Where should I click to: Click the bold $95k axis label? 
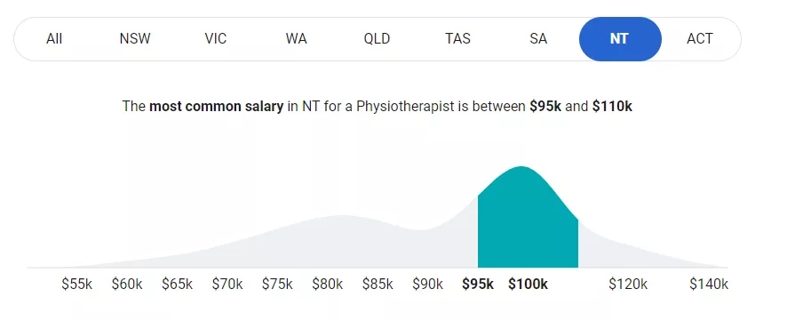[x=478, y=285]
